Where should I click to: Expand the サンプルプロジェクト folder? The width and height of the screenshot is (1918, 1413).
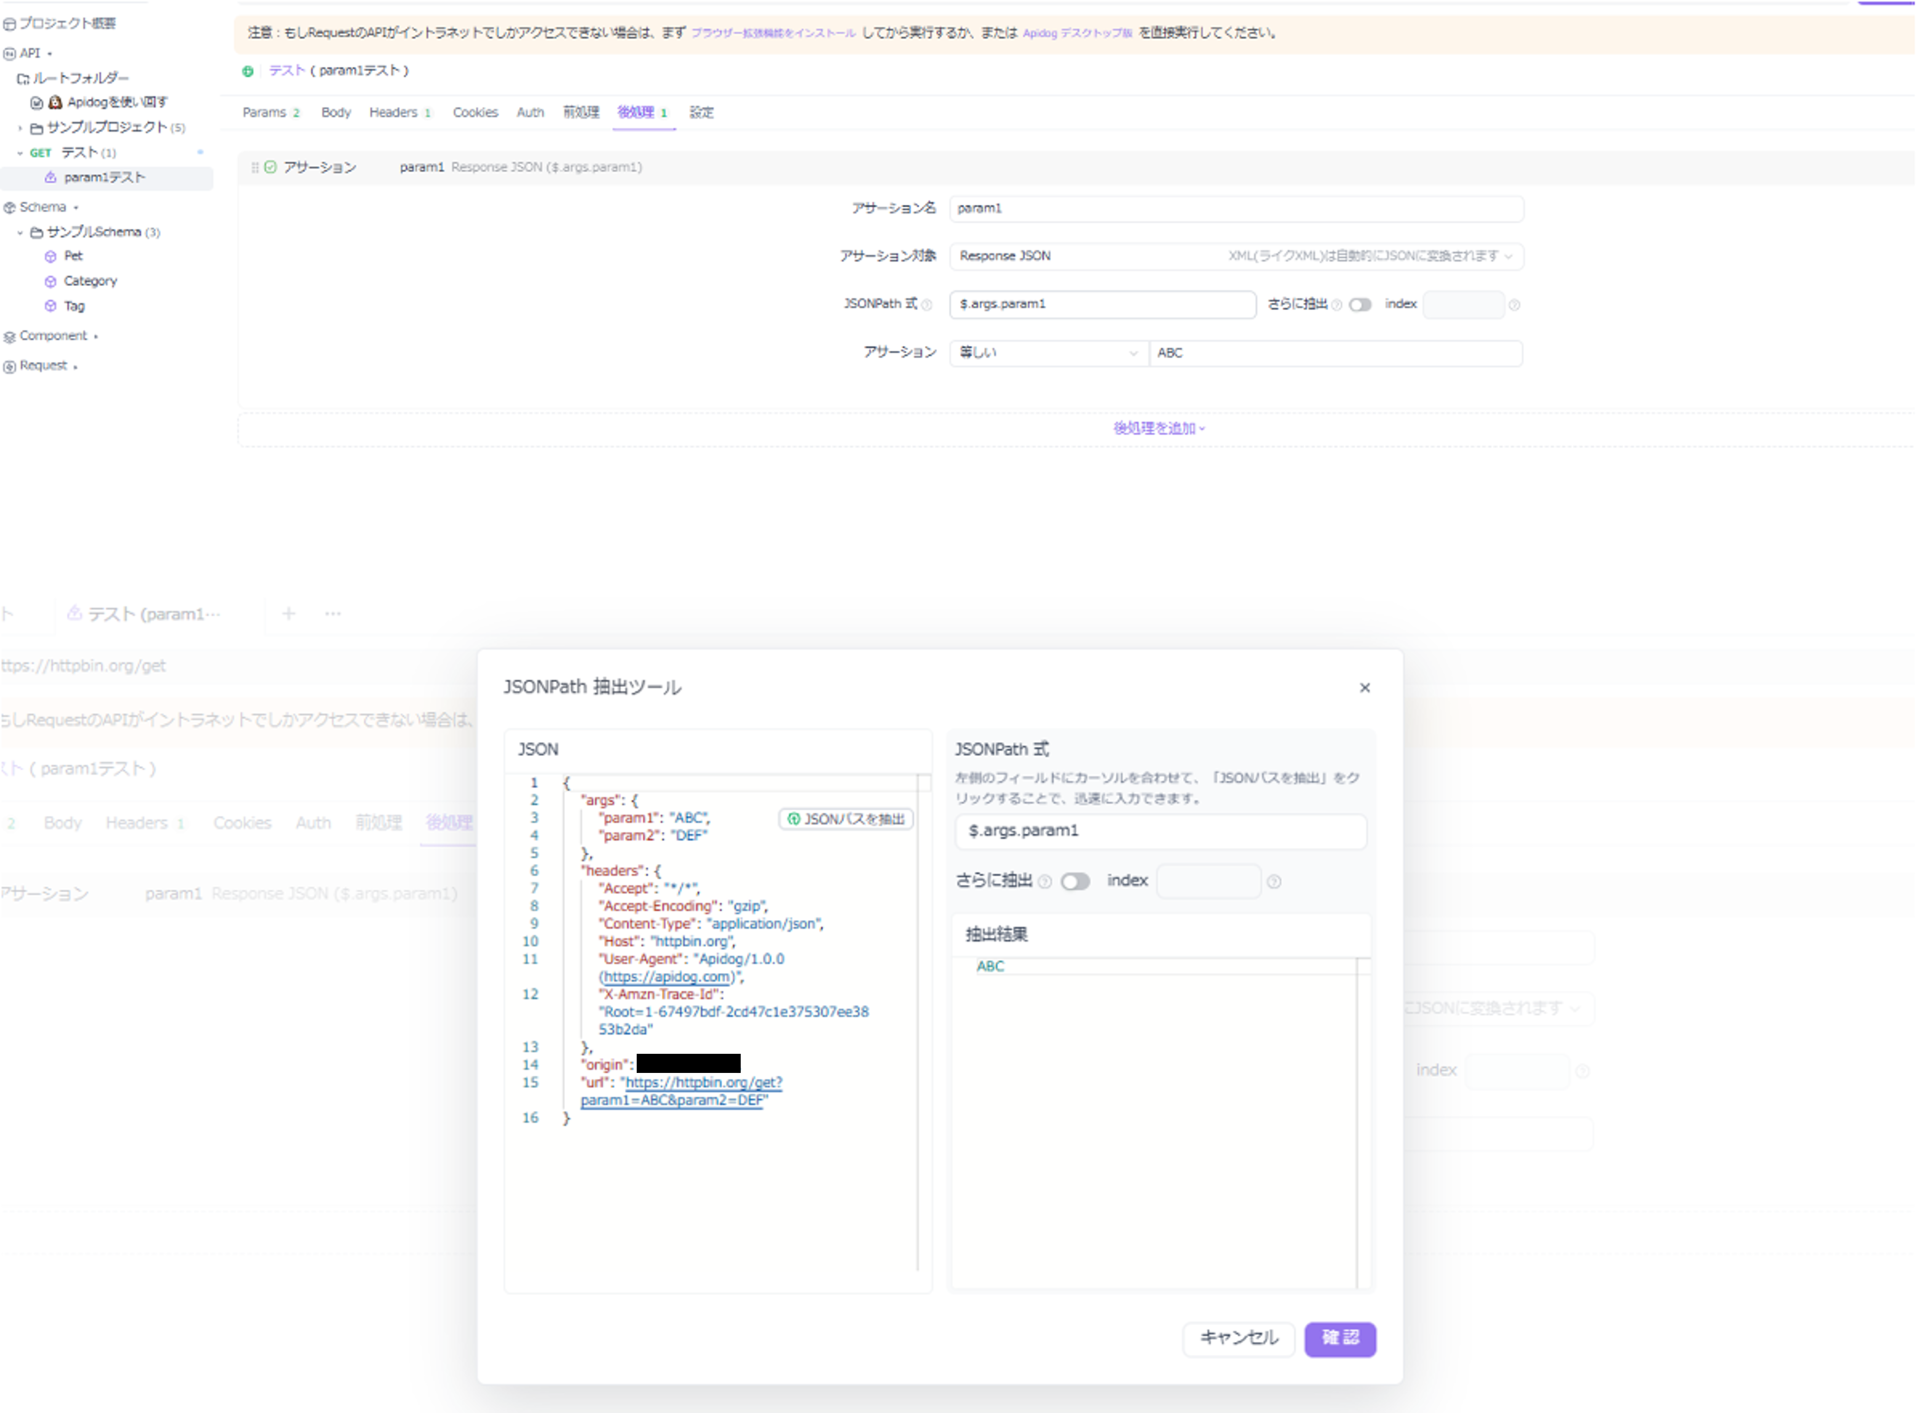coord(21,128)
